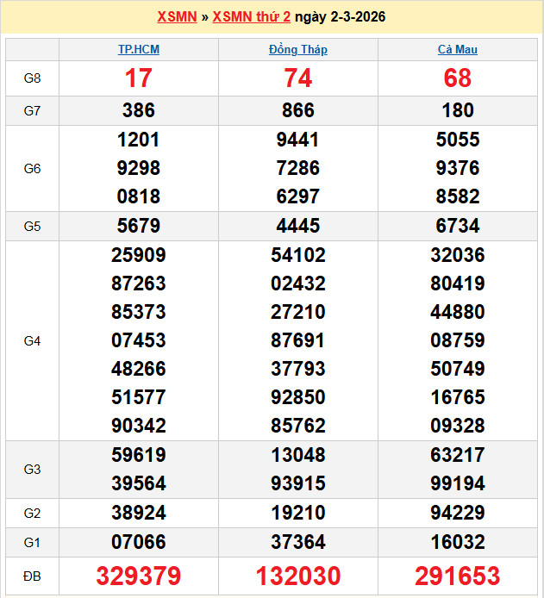Click the G2 number 38924
The height and width of the screenshot is (598, 544).
pyautogui.click(x=139, y=514)
